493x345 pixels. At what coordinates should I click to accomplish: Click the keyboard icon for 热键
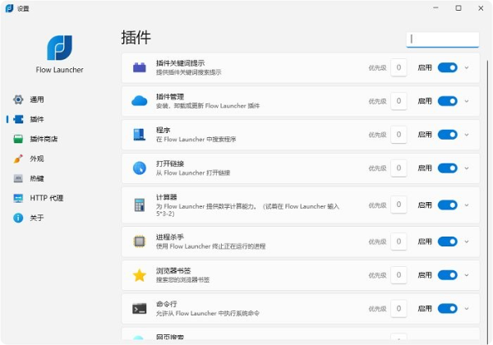pyautogui.click(x=18, y=178)
